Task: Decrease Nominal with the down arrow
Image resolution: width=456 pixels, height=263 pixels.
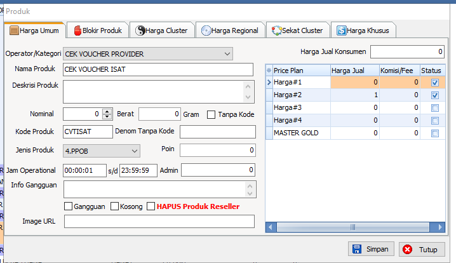Action: pos(107,117)
